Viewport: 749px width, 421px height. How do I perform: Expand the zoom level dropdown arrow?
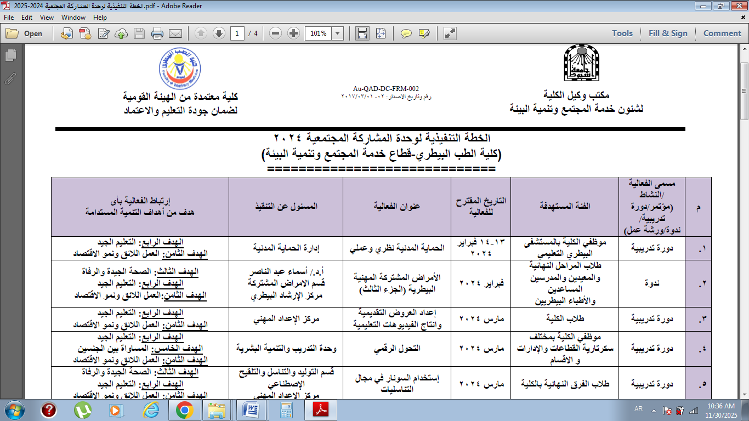pyautogui.click(x=337, y=33)
